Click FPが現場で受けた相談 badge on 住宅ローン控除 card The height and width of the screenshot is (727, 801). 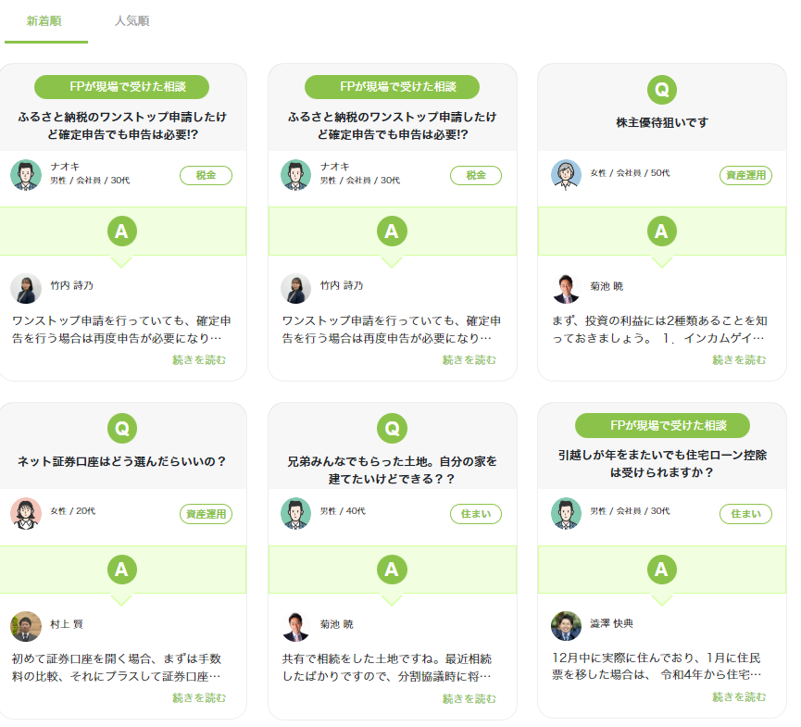click(x=661, y=426)
